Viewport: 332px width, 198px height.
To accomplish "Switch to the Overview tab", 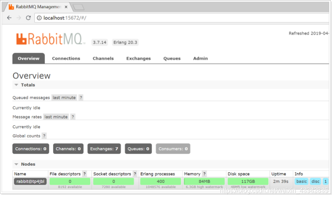I will click(29, 58).
